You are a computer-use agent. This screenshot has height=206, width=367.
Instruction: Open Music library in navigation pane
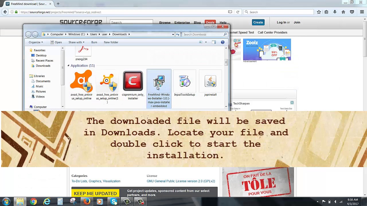click(x=40, y=86)
